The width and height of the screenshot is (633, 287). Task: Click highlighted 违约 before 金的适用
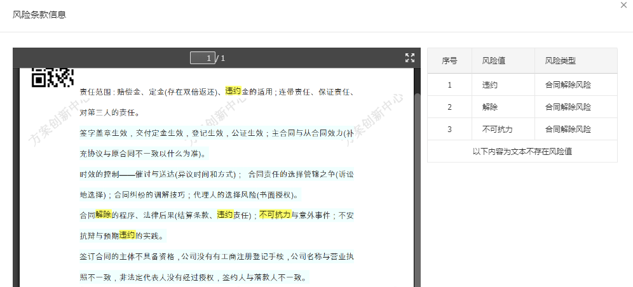[x=233, y=91]
